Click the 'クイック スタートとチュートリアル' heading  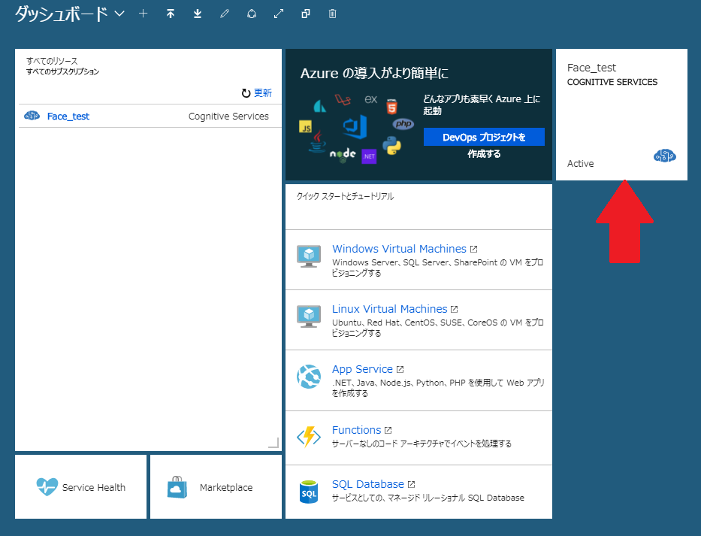click(345, 196)
